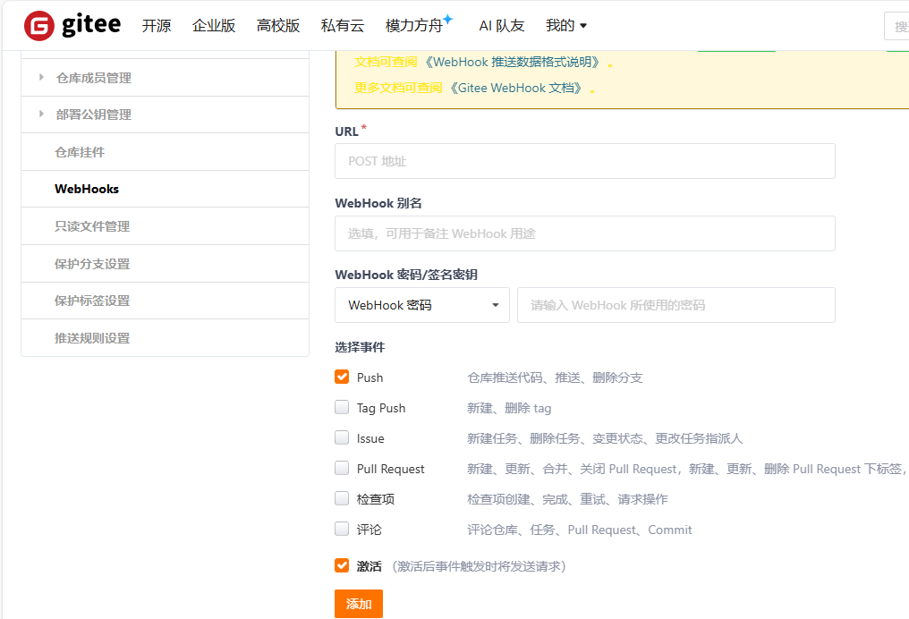
Task: Click the 新建、删除 tag description text
Action: [509, 408]
